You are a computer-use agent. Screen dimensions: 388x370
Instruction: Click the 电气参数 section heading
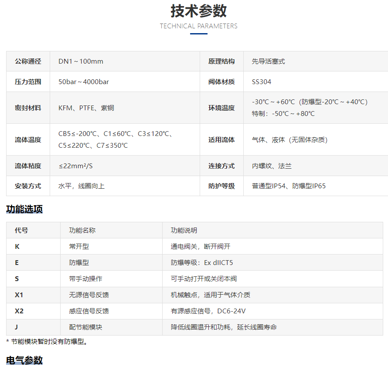24,360
